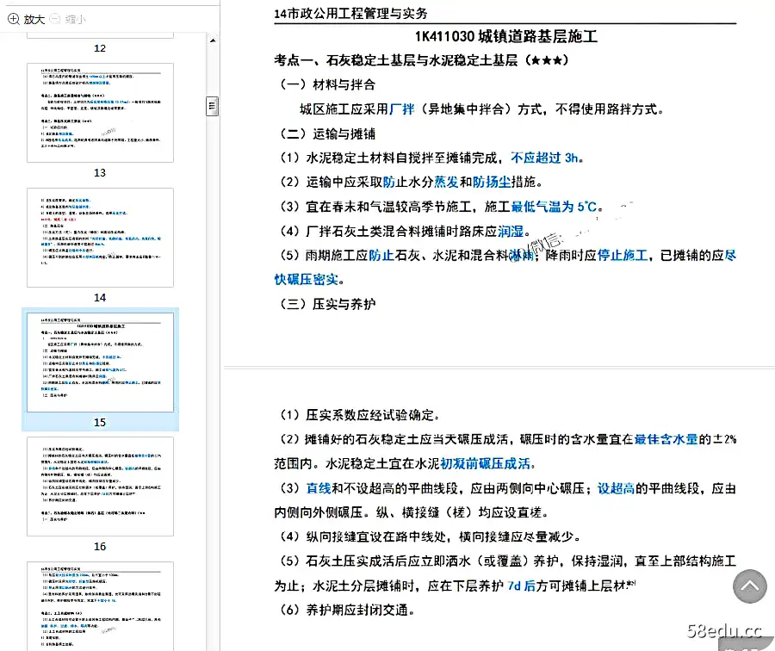Image resolution: width=775 pixels, height=651 pixels.
Task: Click blue text 快碾压密实
Action: 307,279
